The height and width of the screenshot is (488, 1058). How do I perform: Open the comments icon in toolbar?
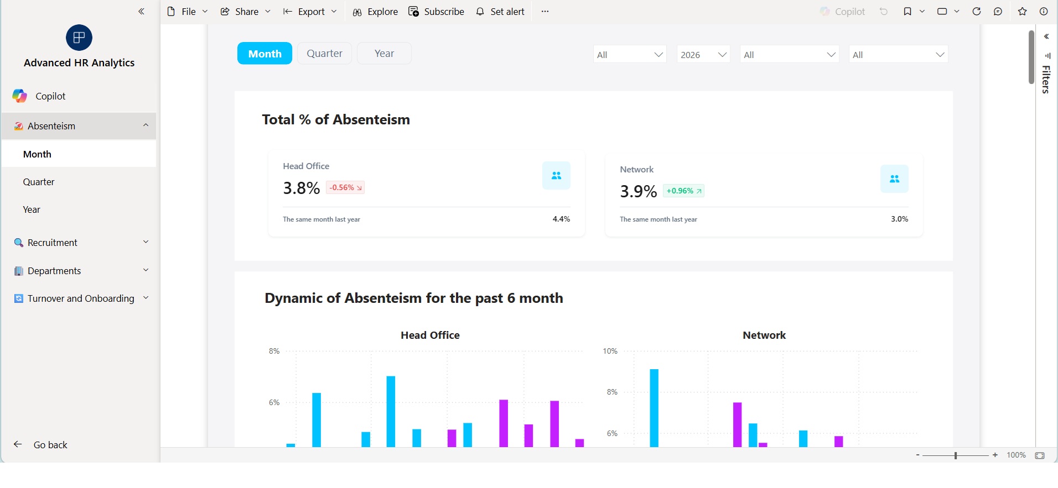998,12
